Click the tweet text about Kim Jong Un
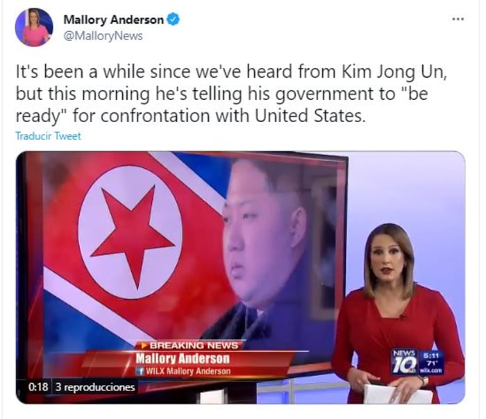The width and height of the screenshot is (486, 419). point(231,94)
